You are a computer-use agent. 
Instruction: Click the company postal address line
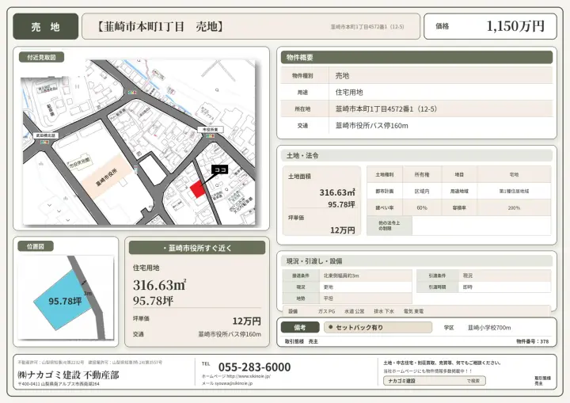pos(59,384)
